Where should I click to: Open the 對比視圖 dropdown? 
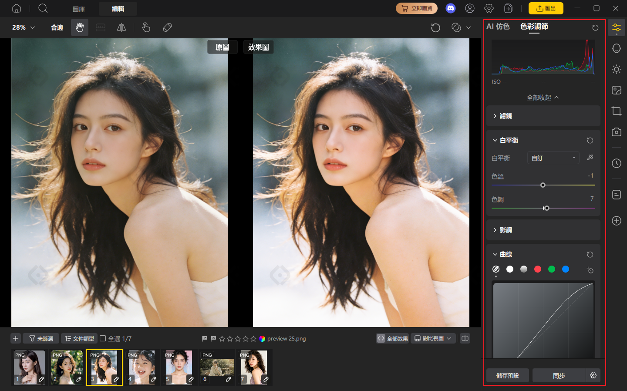click(x=433, y=338)
